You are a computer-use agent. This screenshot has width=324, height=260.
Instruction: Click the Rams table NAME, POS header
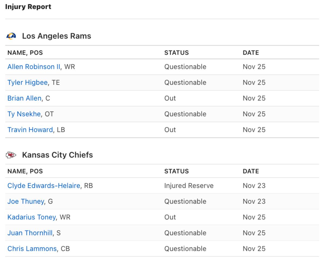pyautogui.click(x=25, y=53)
